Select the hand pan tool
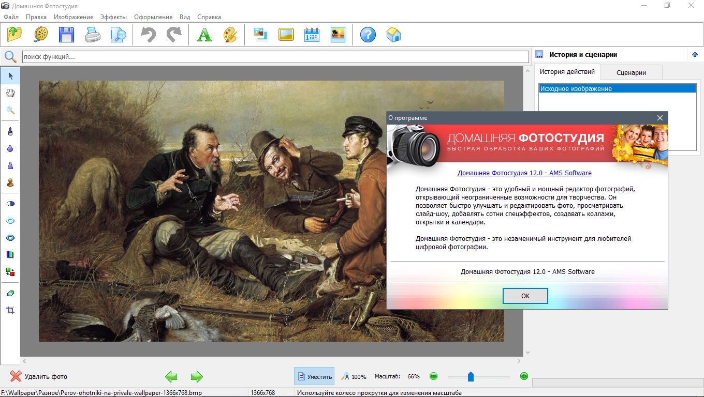 tap(10, 93)
